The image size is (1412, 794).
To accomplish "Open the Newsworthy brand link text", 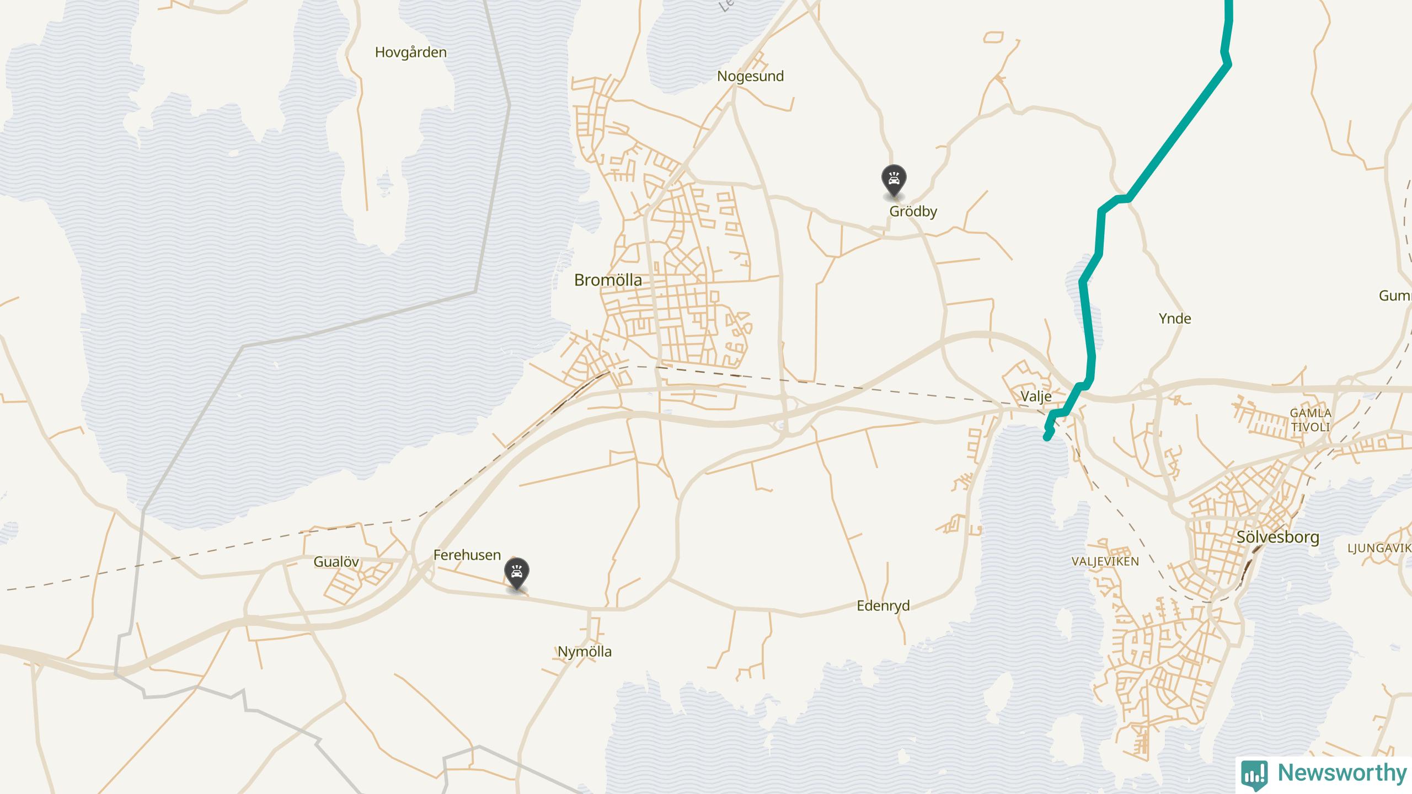I will (1343, 772).
